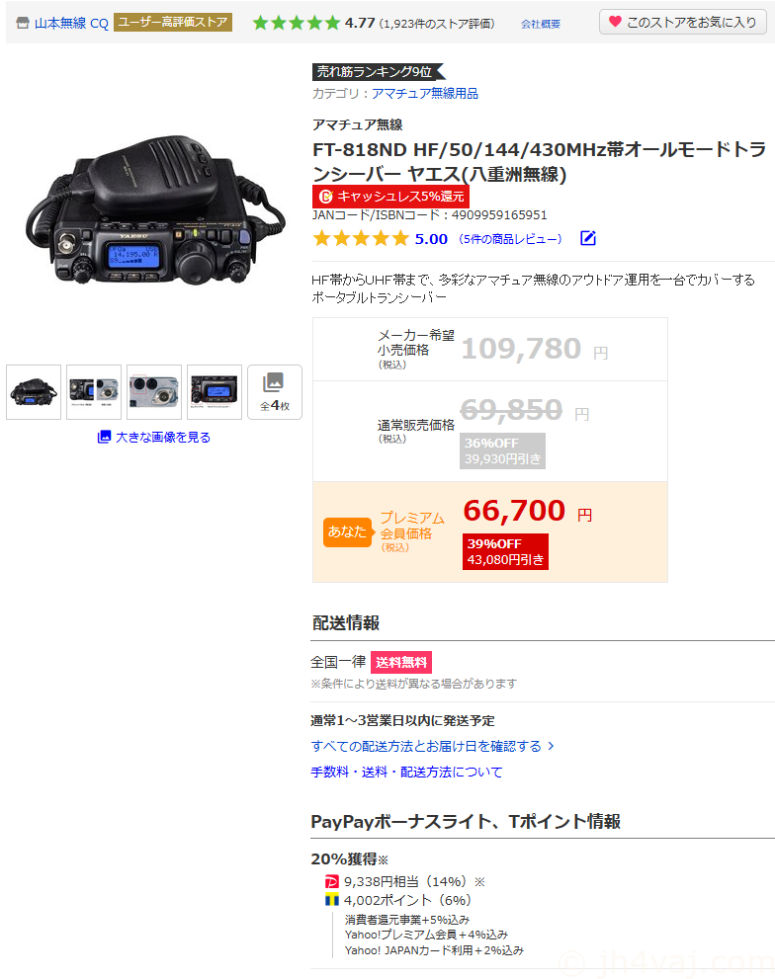Click the main FT-818ND product image
The height and width of the screenshot is (979, 775).
[154, 209]
